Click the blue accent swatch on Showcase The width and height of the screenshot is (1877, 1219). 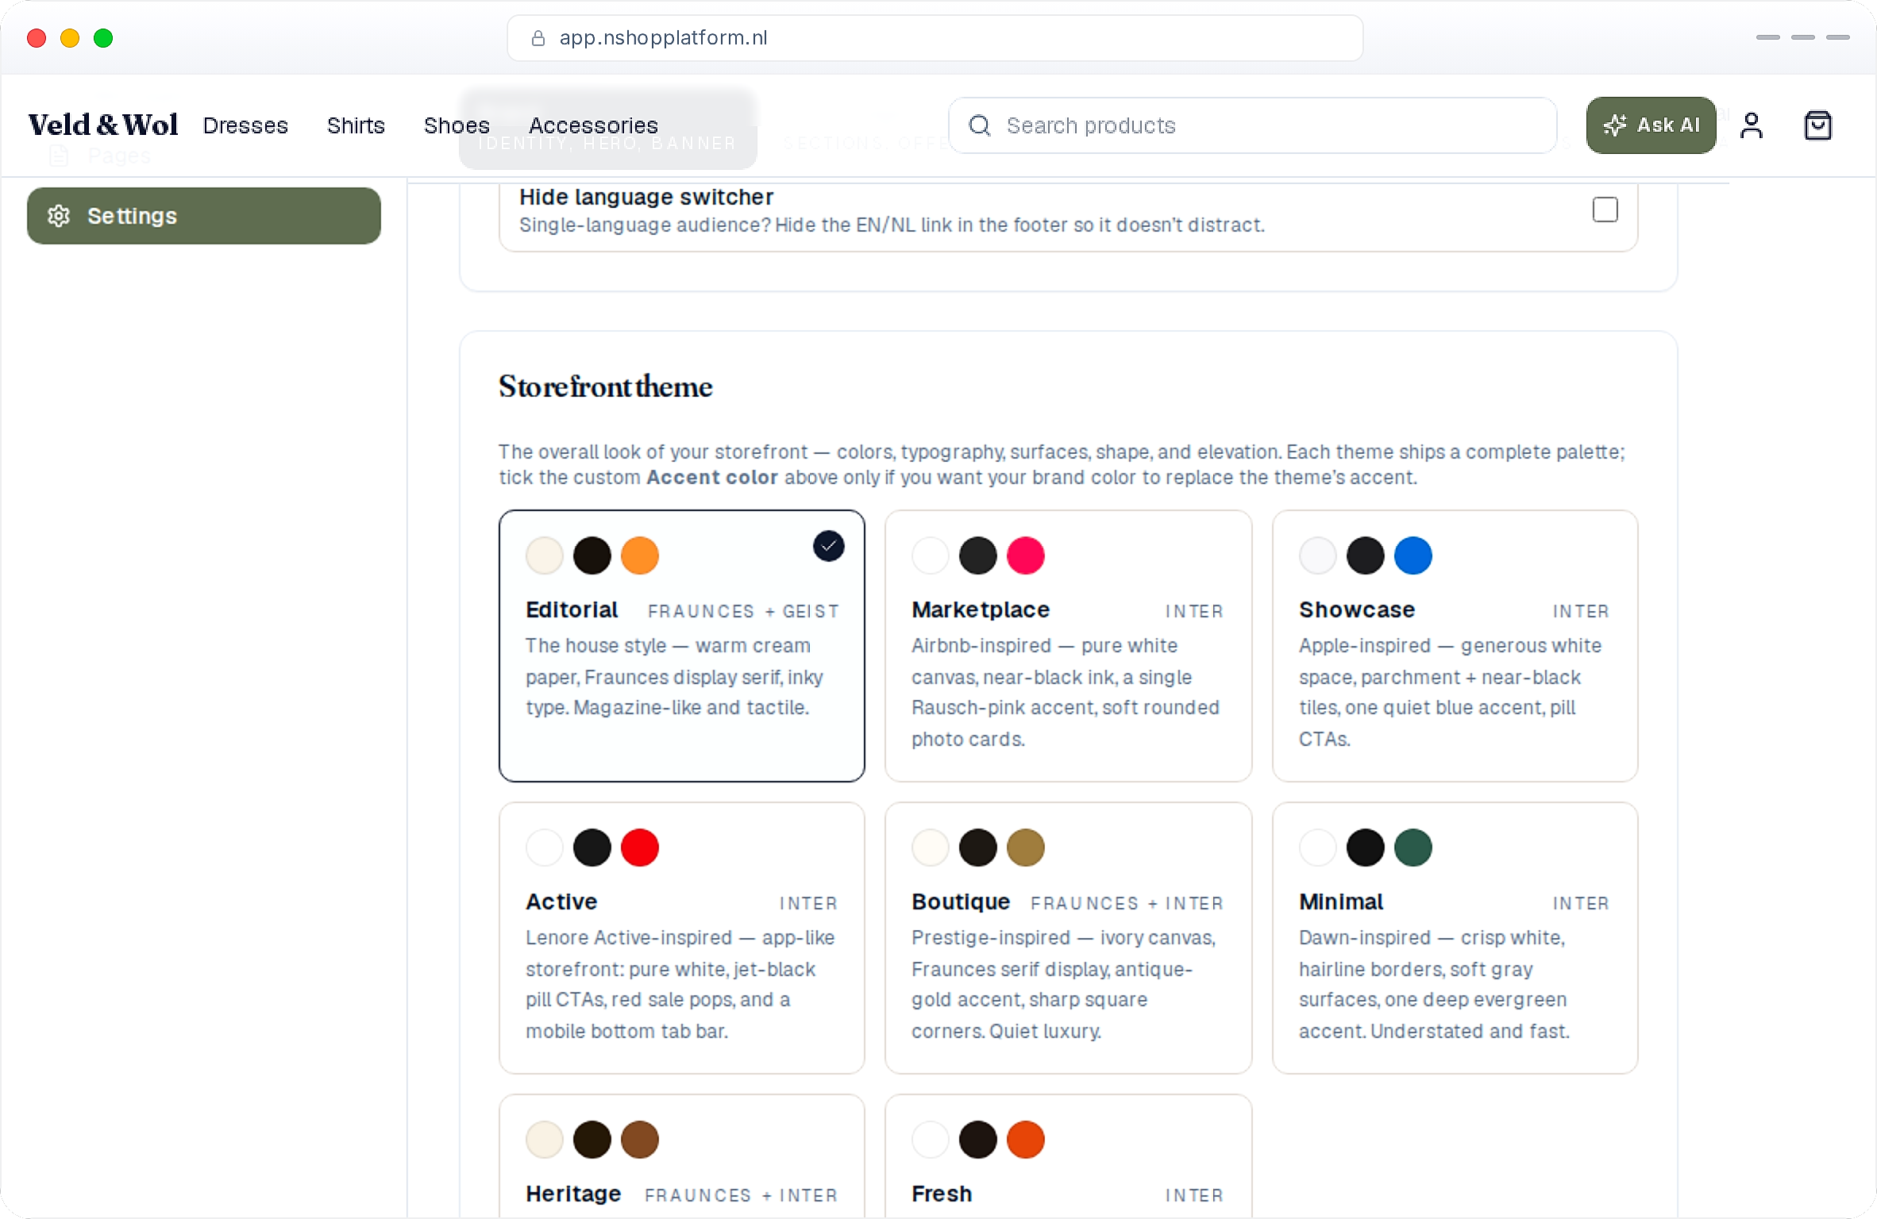tap(1413, 556)
